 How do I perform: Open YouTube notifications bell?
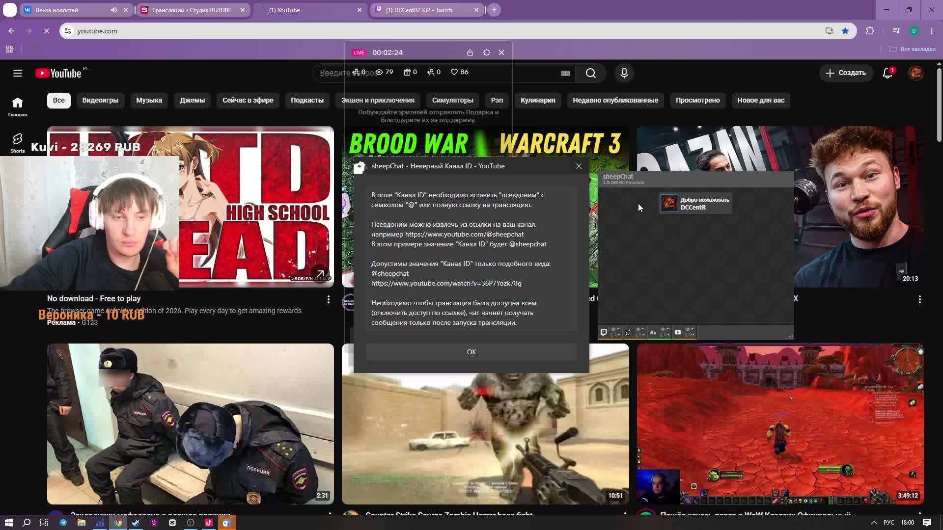click(888, 73)
